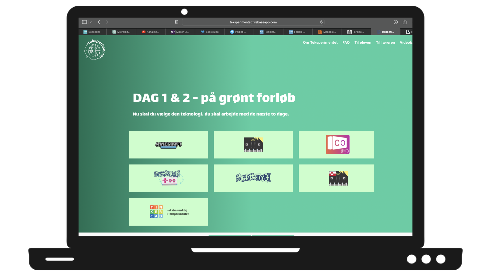The height and width of the screenshot is (276, 491).
Task: Open the Teksperimentet logo homepage
Action: [95, 50]
